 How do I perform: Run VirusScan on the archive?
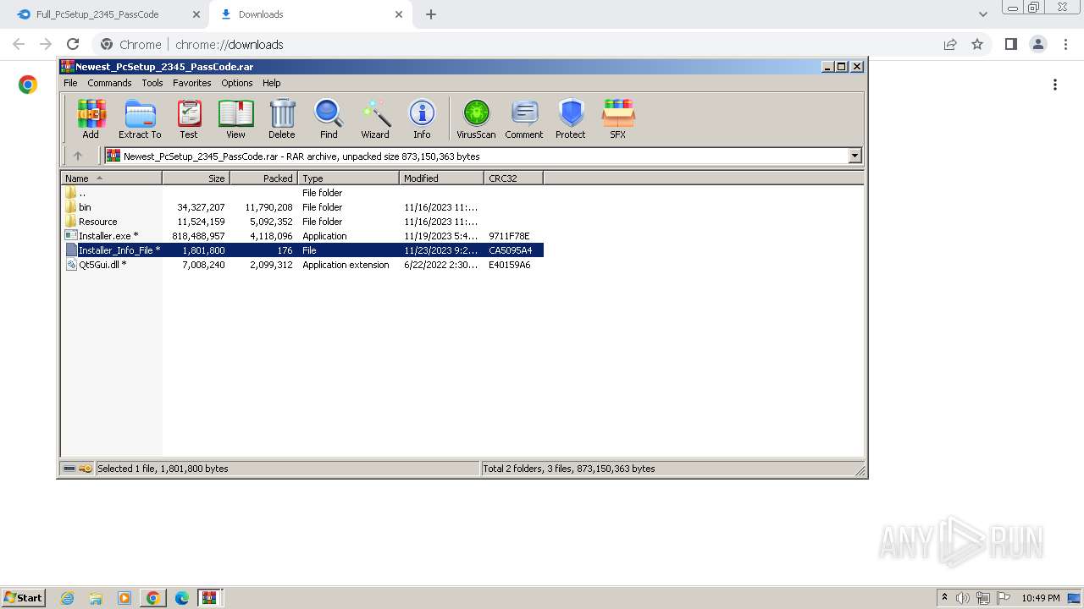tap(476, 118)
